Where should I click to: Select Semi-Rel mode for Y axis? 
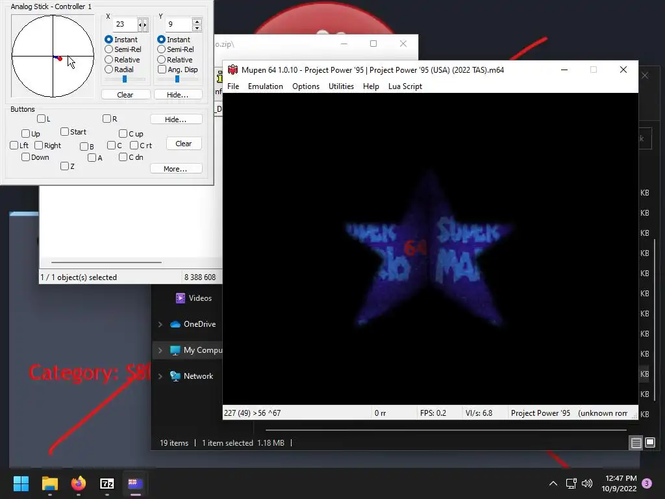[162, 49]
